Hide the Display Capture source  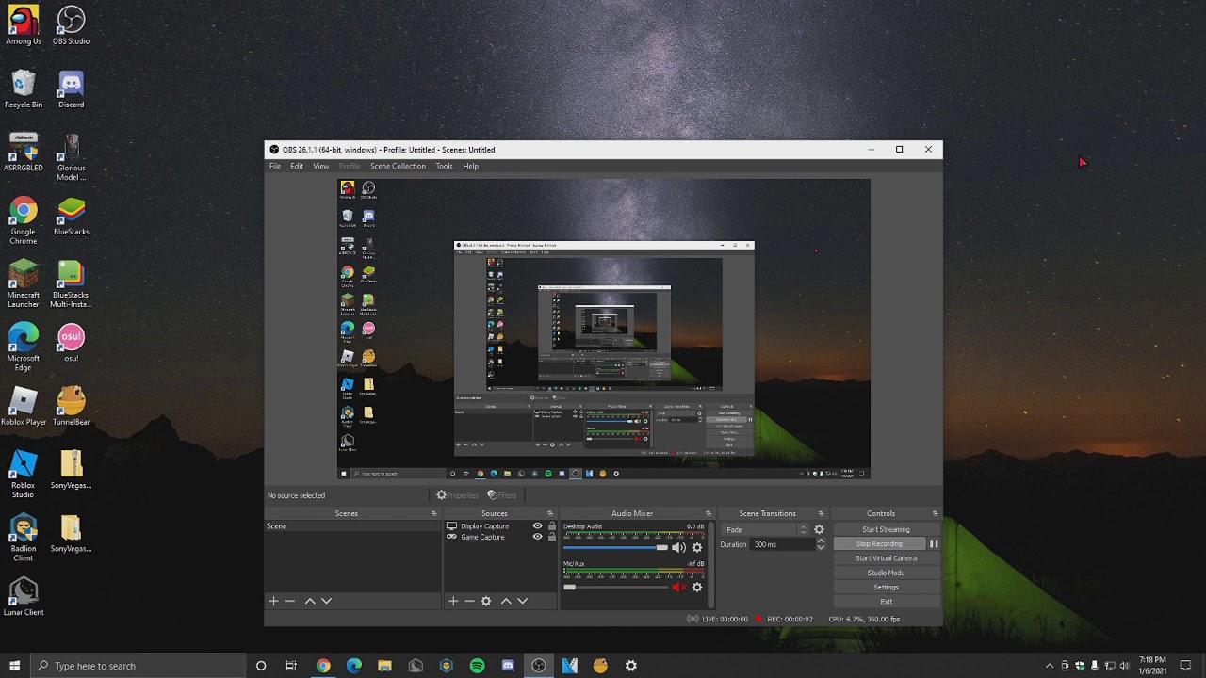click(538, 526)
